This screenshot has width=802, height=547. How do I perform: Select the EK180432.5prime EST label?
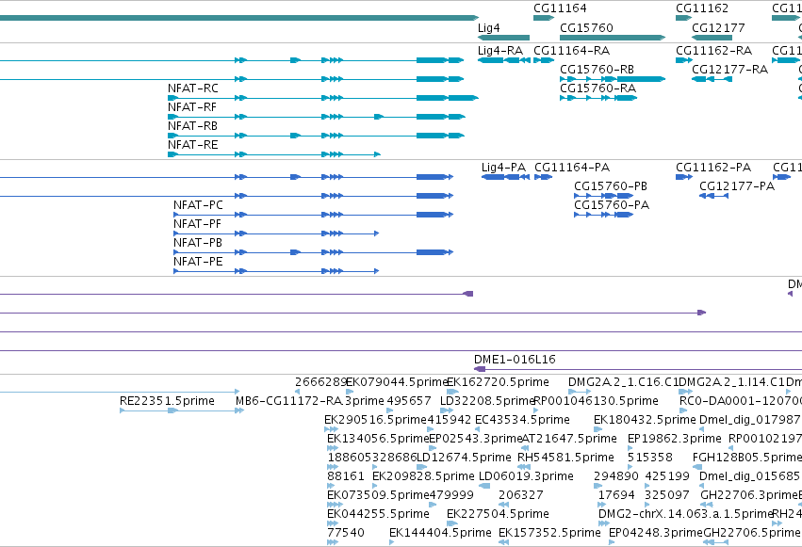(x=645, y=420)
